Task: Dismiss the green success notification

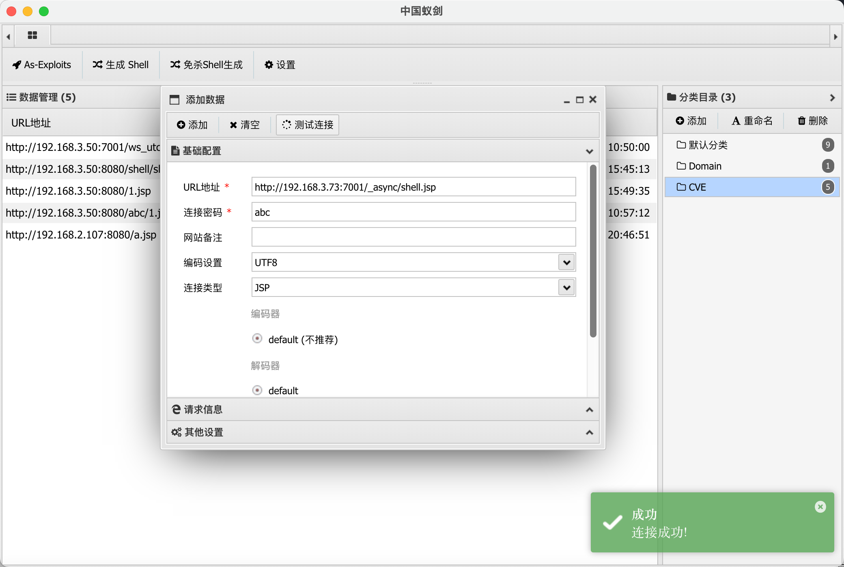Action: pyautogui.click(x=820, y=507)
